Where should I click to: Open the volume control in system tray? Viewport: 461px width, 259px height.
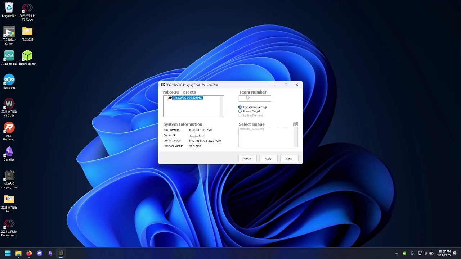tap(425, 253)
